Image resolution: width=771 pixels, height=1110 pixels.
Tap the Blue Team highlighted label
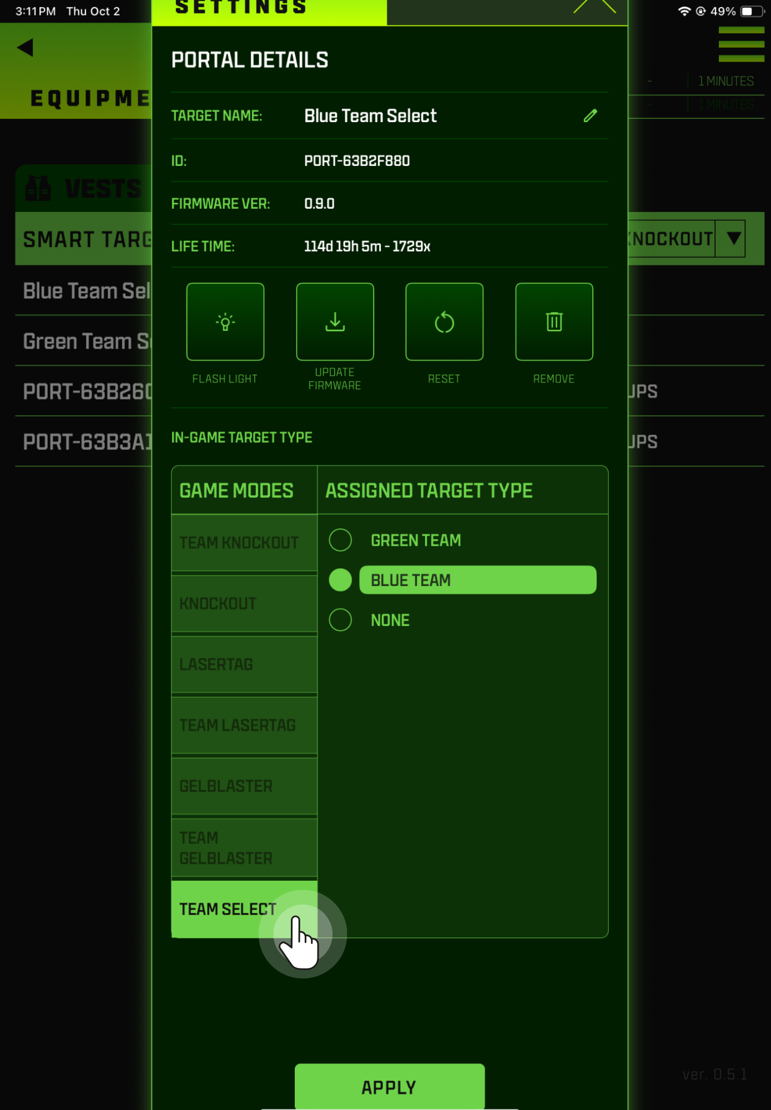[x=478, y=580]
